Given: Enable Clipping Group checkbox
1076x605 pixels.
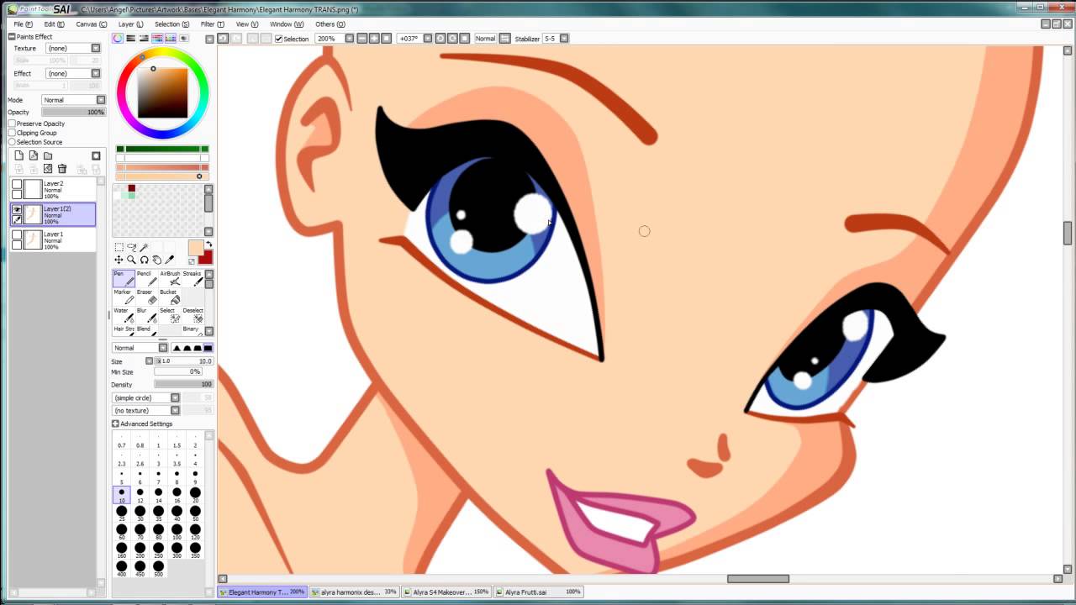Looking at the screenshot, I should pyautogui.click(x=12, y=133).
